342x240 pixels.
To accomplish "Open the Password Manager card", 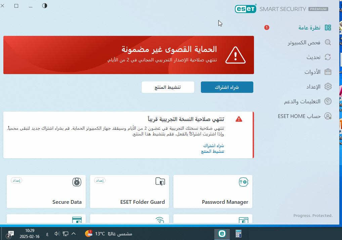I will pyautogui.click(x=213, y=191).
